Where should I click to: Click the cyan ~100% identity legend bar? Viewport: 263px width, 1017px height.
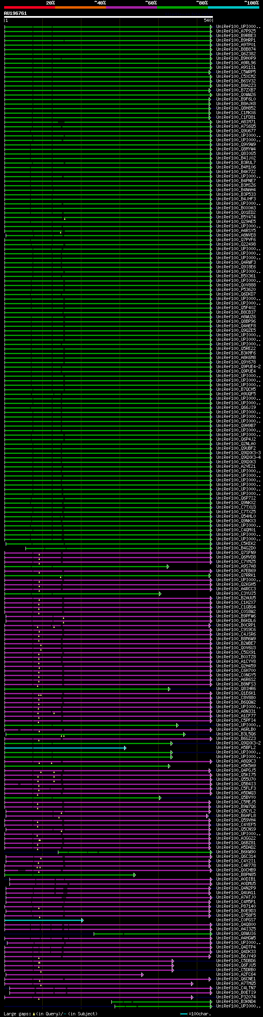pos(233,7)
